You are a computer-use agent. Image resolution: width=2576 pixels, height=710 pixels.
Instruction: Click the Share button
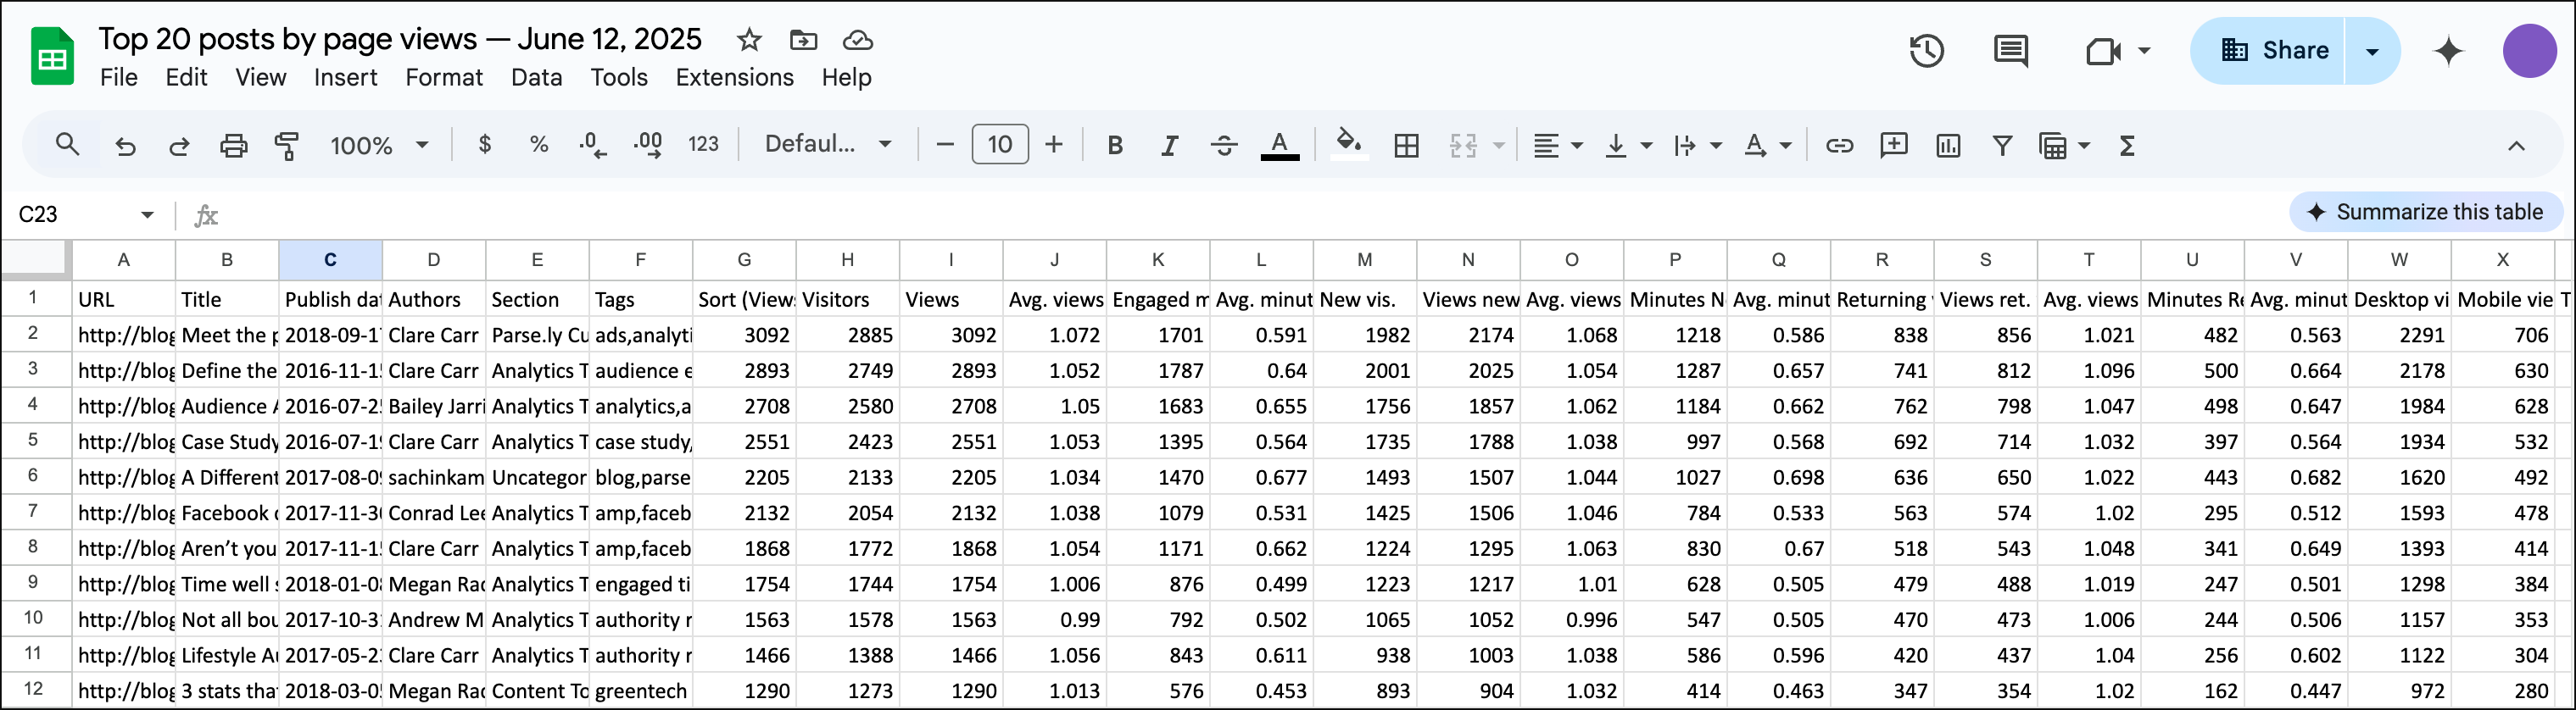point(2268,51)
